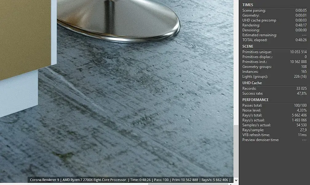Click the vertical scrollbar down arrow
310x185 pixels.
click(x=236, y=180)
